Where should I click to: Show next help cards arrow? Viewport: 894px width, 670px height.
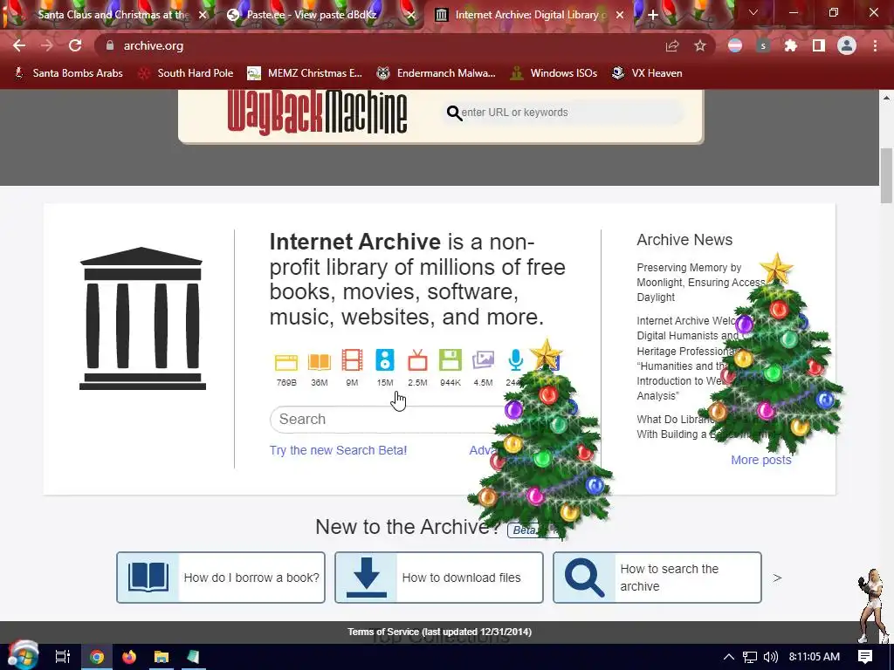point(777,578)
